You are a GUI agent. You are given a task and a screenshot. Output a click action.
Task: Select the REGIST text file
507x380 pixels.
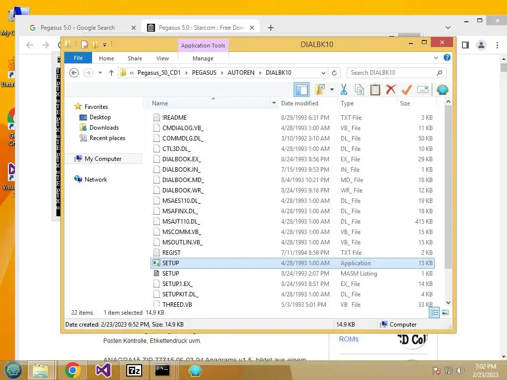click(x=293, y=253)
